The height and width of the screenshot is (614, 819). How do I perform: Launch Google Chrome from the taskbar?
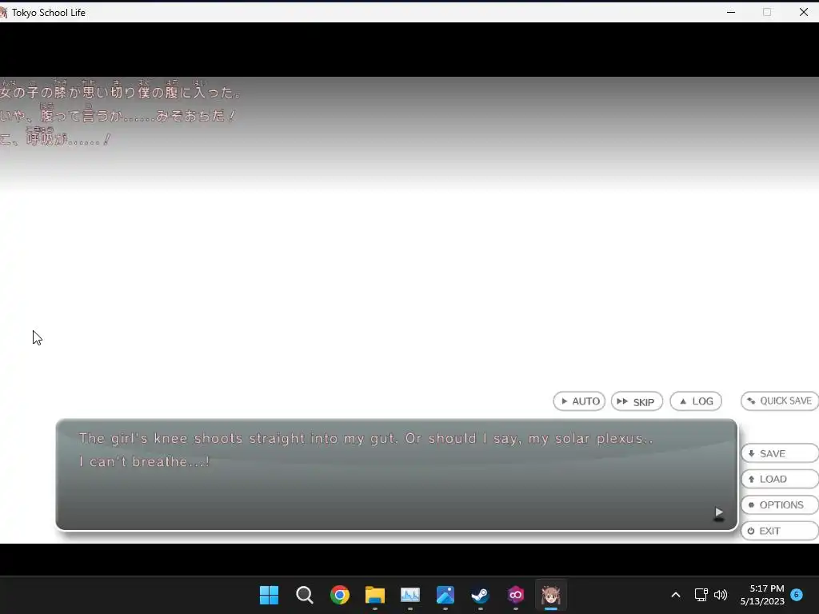pyautogui.click(x=339, y=595)
